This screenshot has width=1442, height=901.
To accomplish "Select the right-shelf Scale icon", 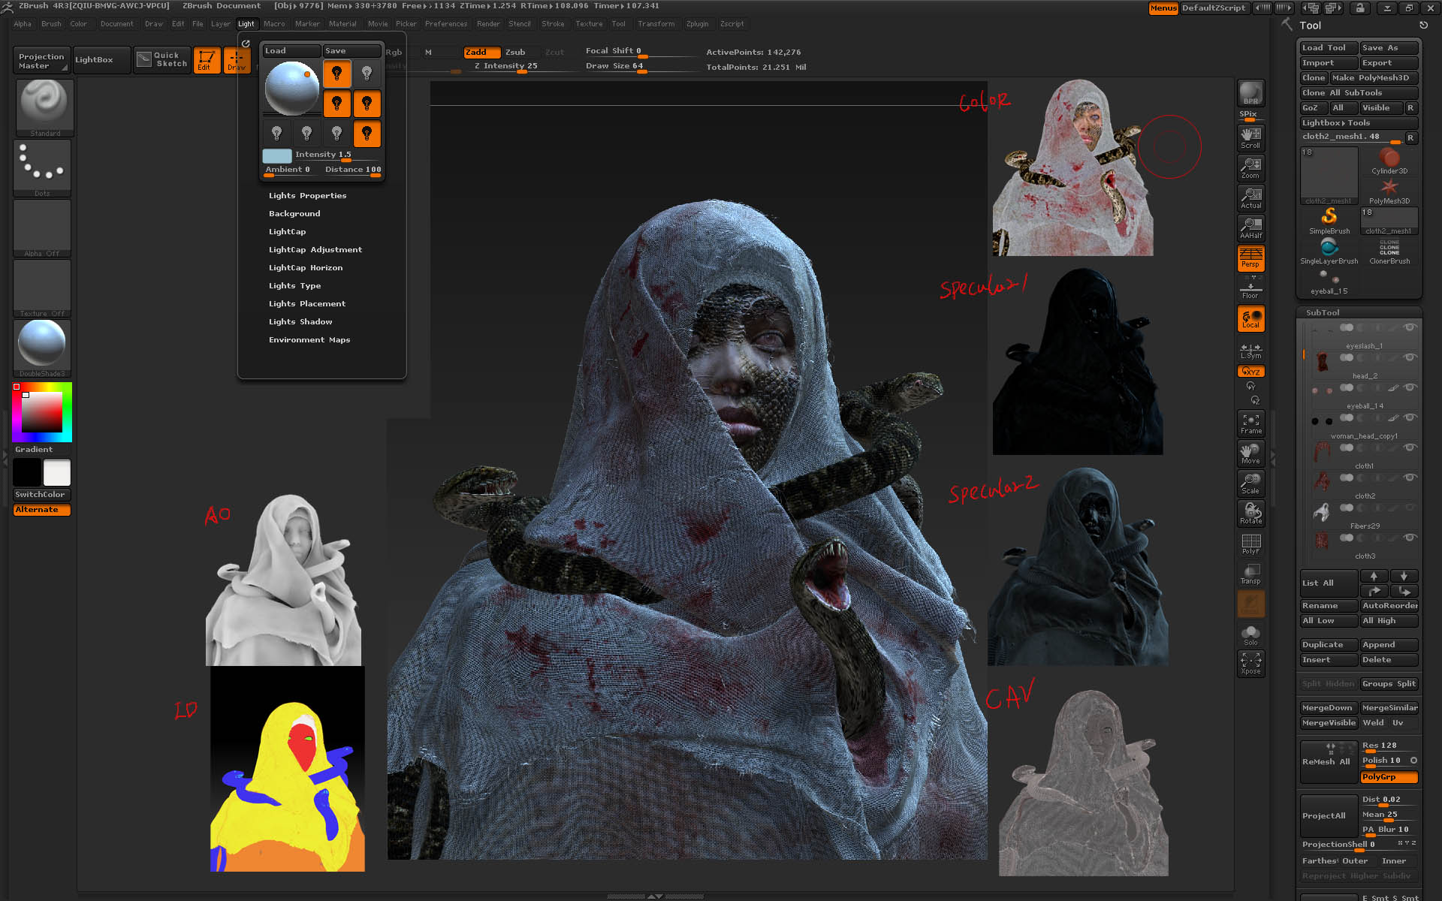I will tap(1250, 484).
